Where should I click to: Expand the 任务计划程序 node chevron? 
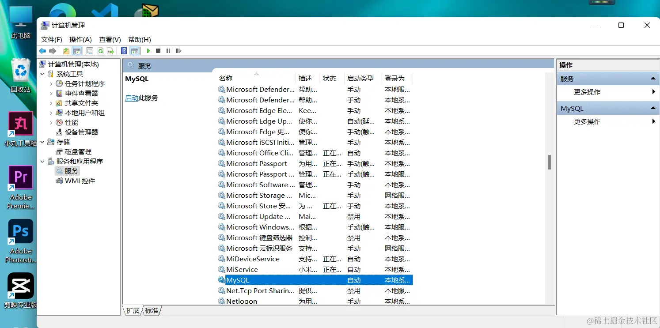click(51, 84)
